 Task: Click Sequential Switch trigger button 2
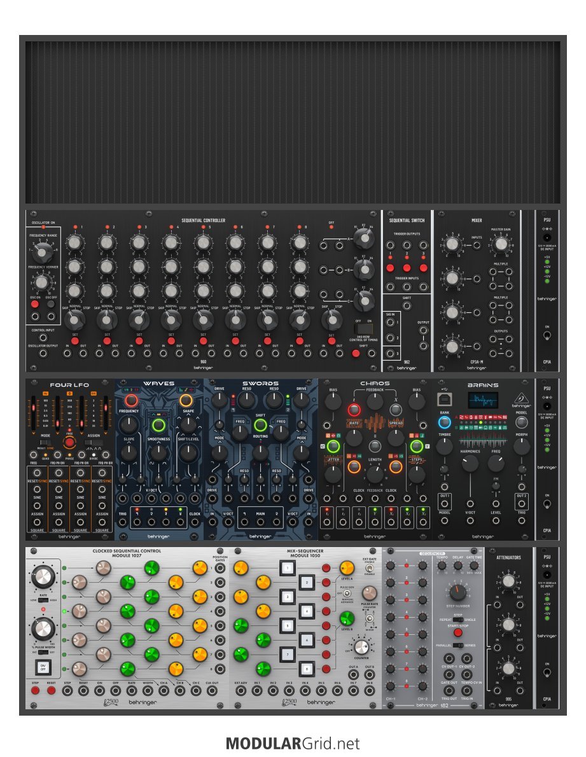pos(407,268)
